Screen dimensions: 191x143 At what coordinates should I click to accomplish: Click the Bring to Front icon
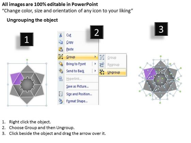[61, 64]
